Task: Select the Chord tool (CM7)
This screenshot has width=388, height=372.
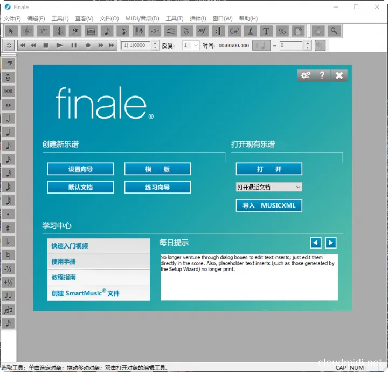Action: pyautogui.click(x=234, y=31)
